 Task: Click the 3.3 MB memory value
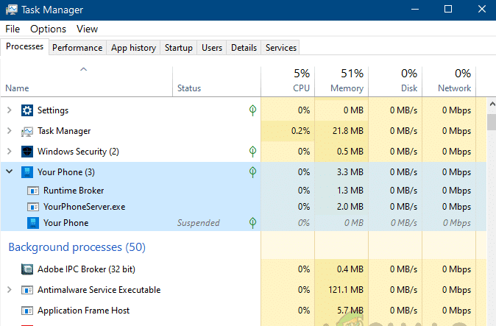[x=350, y=172]
